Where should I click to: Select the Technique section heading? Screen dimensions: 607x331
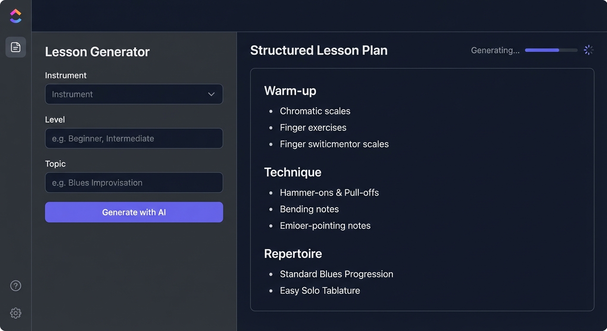[x=293, y=172]
